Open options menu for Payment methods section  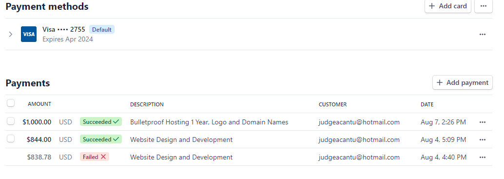(x=483, y=6)
